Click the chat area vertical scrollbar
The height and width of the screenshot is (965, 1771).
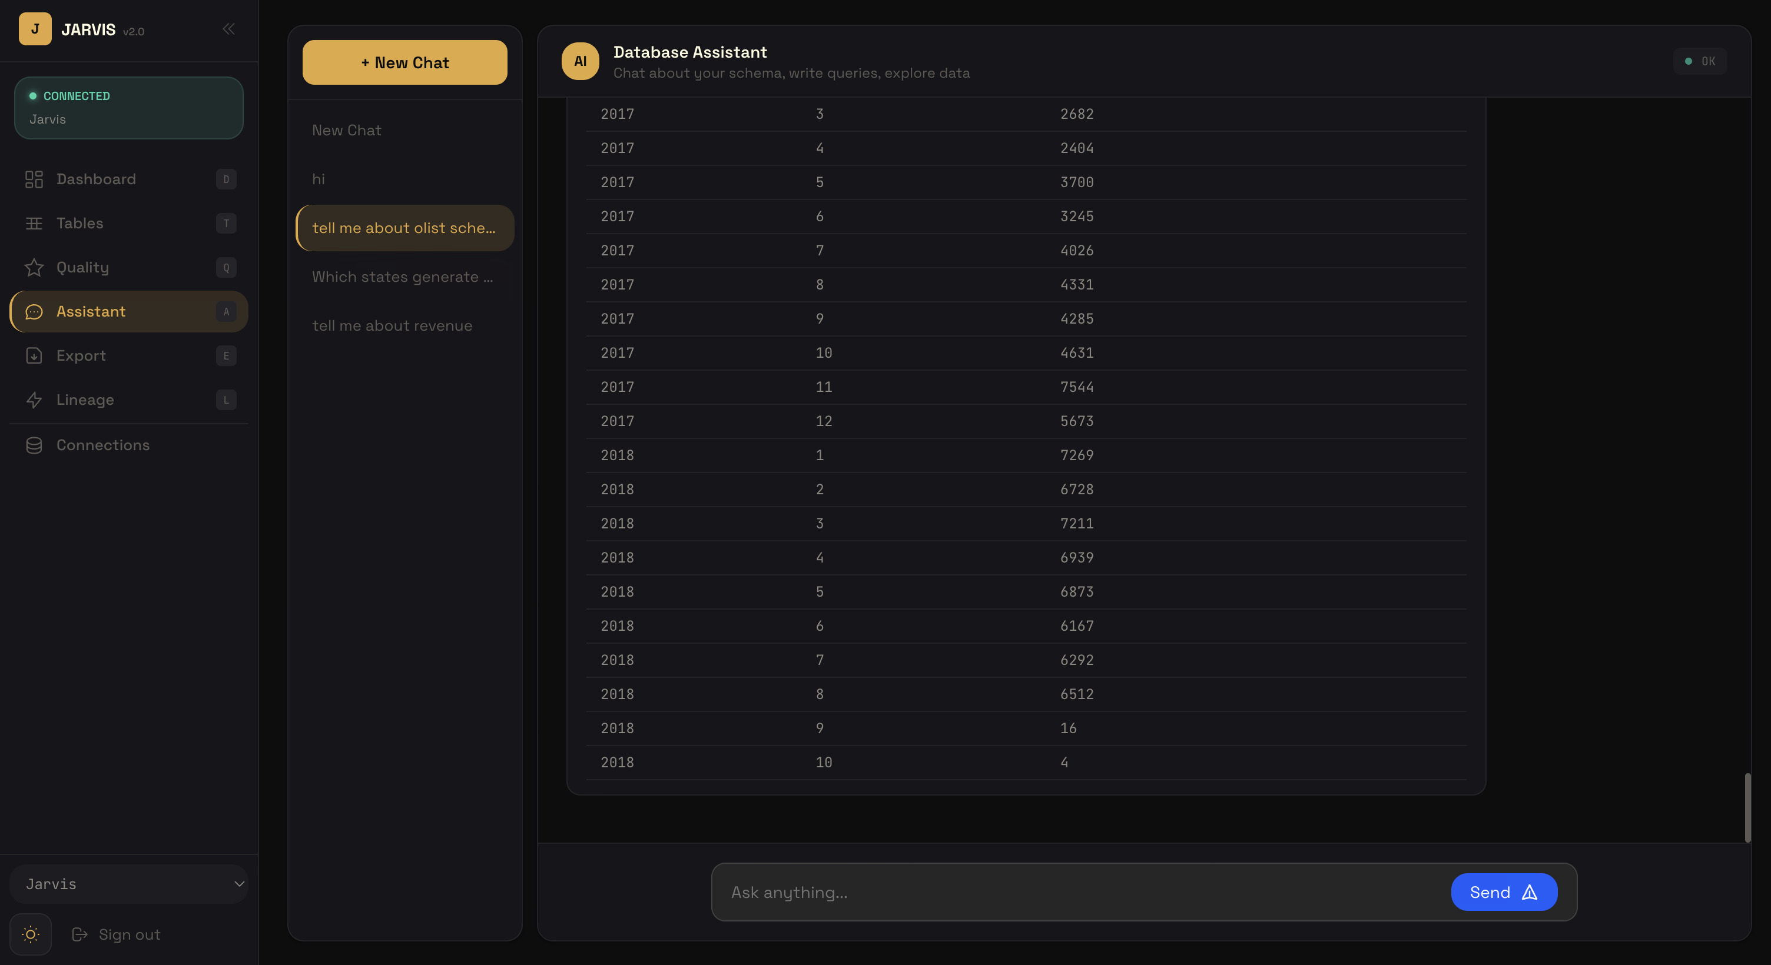coord(1747,808)
